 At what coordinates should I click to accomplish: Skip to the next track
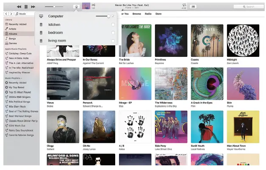33,7
